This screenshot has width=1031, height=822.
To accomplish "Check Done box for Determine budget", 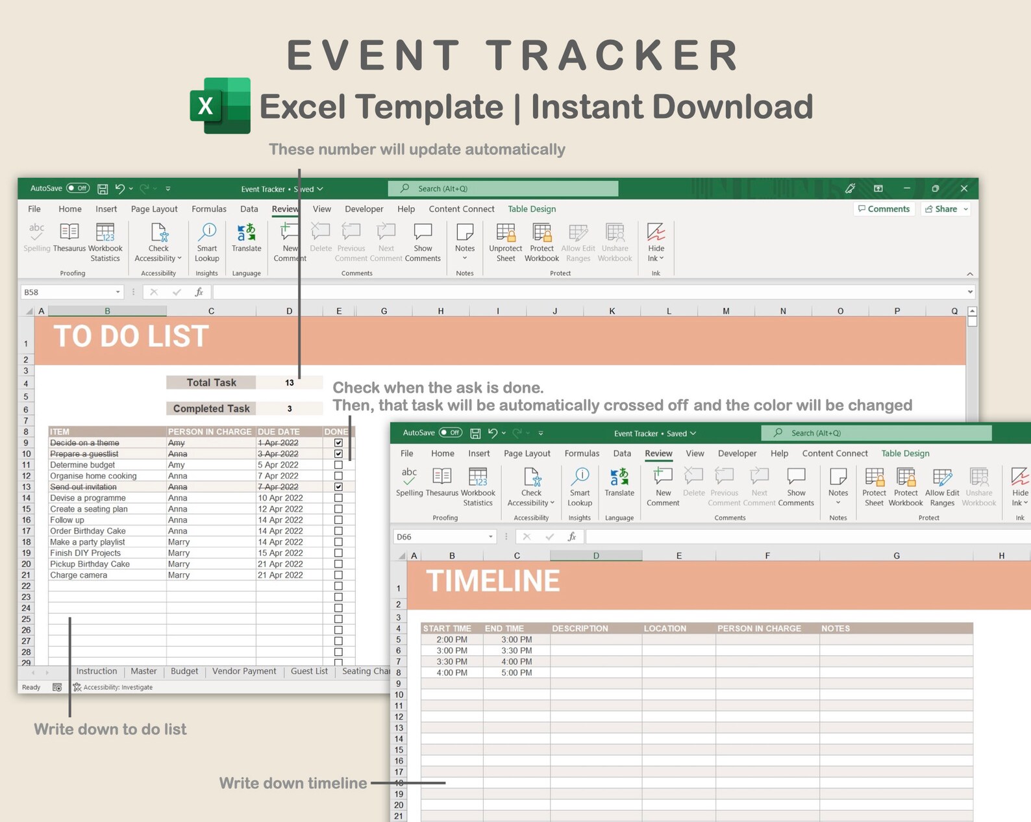I will click(x=338, y=465).
